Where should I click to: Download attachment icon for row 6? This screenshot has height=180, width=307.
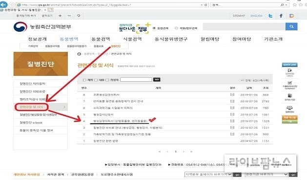[232, 108]
